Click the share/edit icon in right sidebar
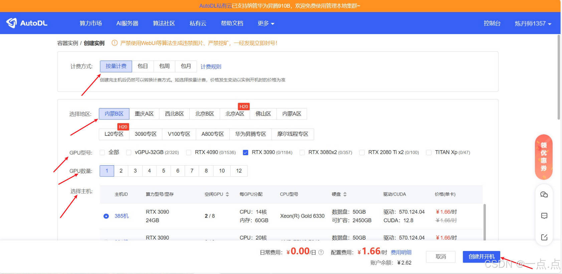The width and height of the screenshot is (562, 274). (x=544, y=237)
